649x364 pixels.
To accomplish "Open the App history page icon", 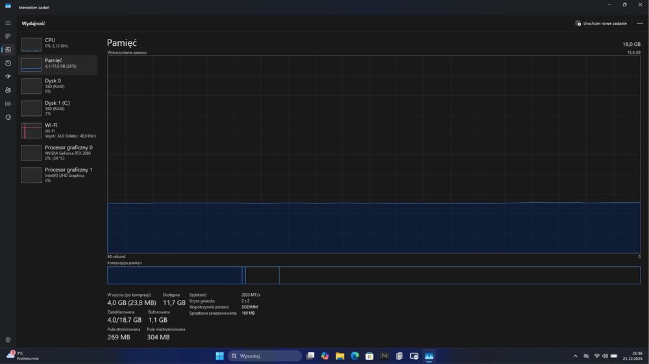I will (8, 63).
